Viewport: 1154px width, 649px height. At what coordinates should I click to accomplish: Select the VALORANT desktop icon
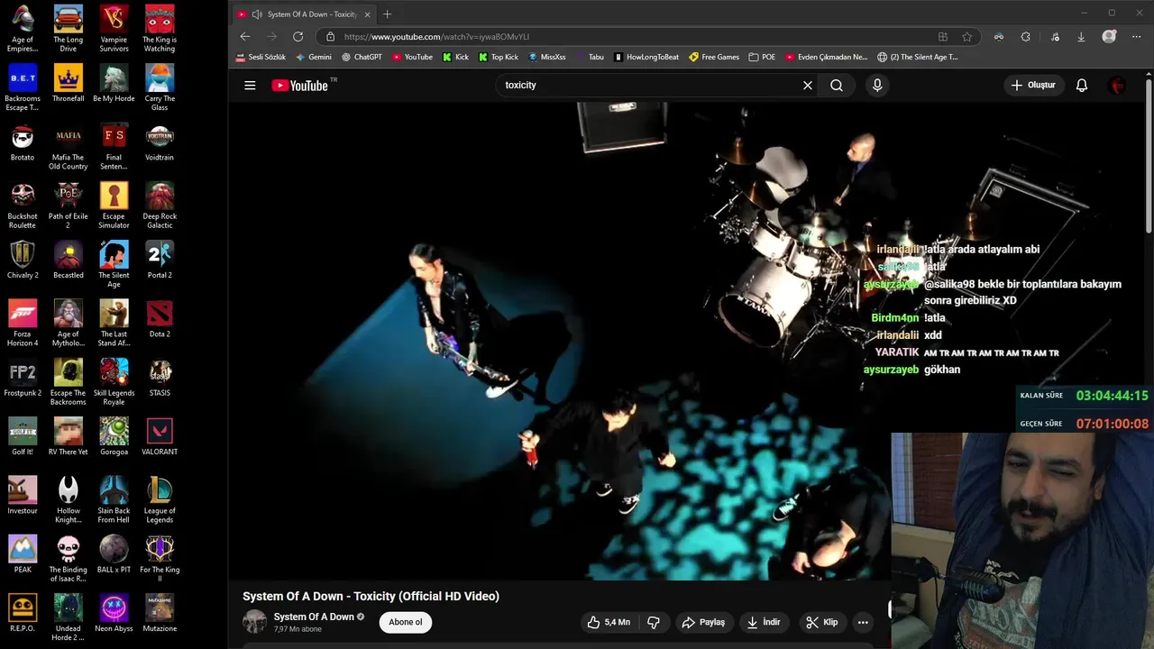point(160,437)
